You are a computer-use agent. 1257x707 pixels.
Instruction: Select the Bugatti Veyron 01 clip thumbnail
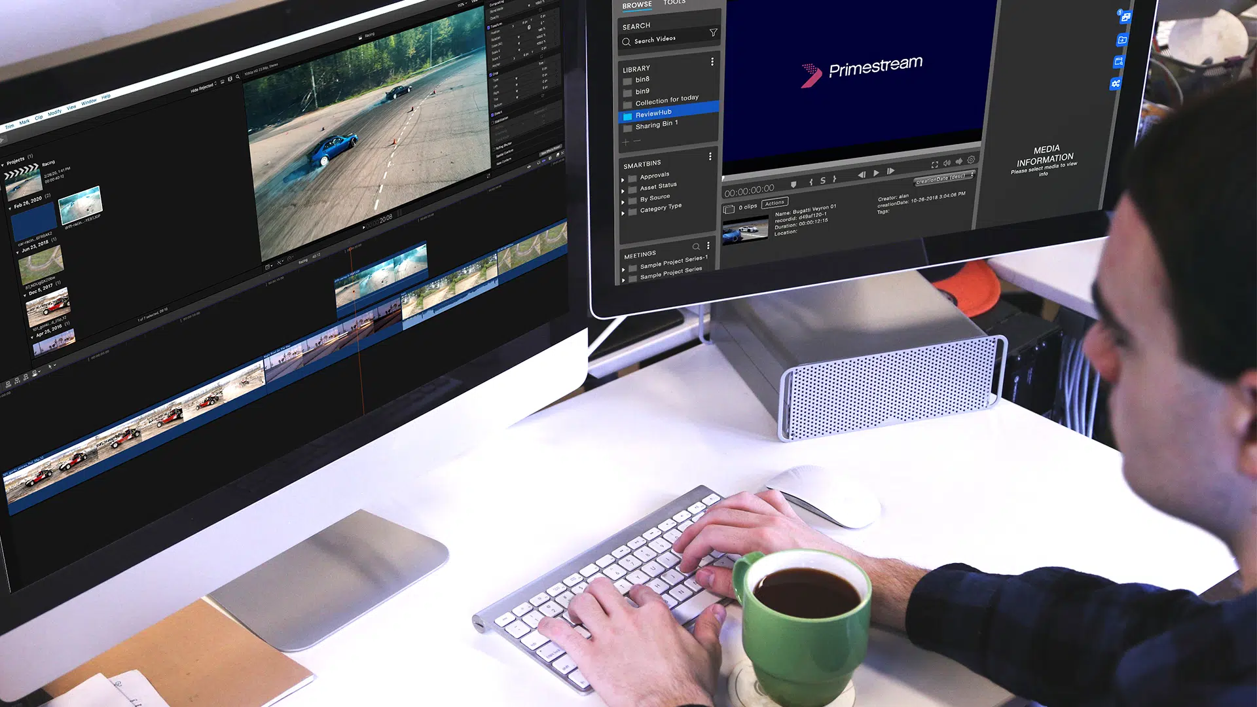coord(746,230)
